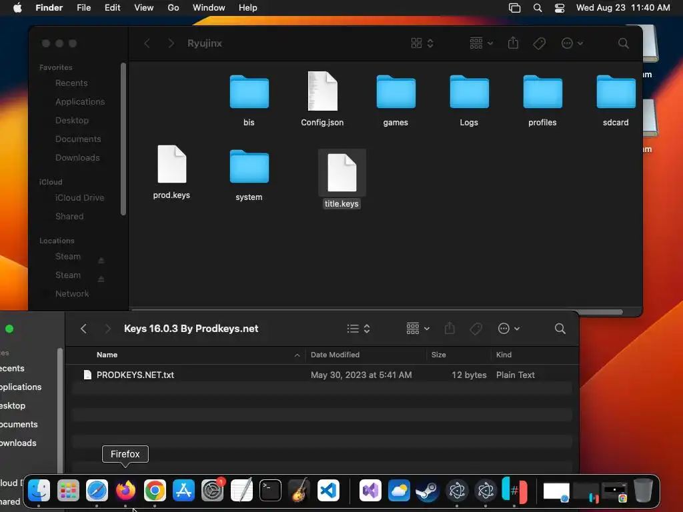The height and width of the screenshot is (512, 683).
Task: Open the system folder
Action: (x=249, y=166)
